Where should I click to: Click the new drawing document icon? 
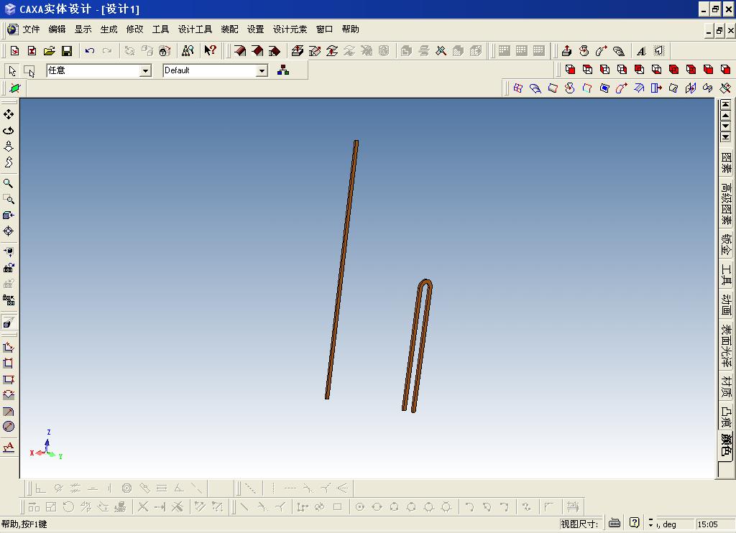[x=32, y=51]
